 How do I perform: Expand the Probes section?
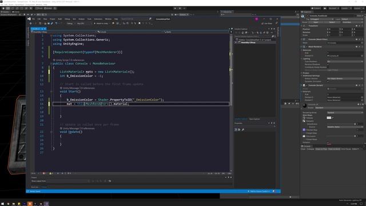point(301,73)
